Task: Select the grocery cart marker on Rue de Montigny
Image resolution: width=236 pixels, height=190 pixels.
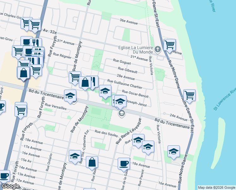Action: 75,78
